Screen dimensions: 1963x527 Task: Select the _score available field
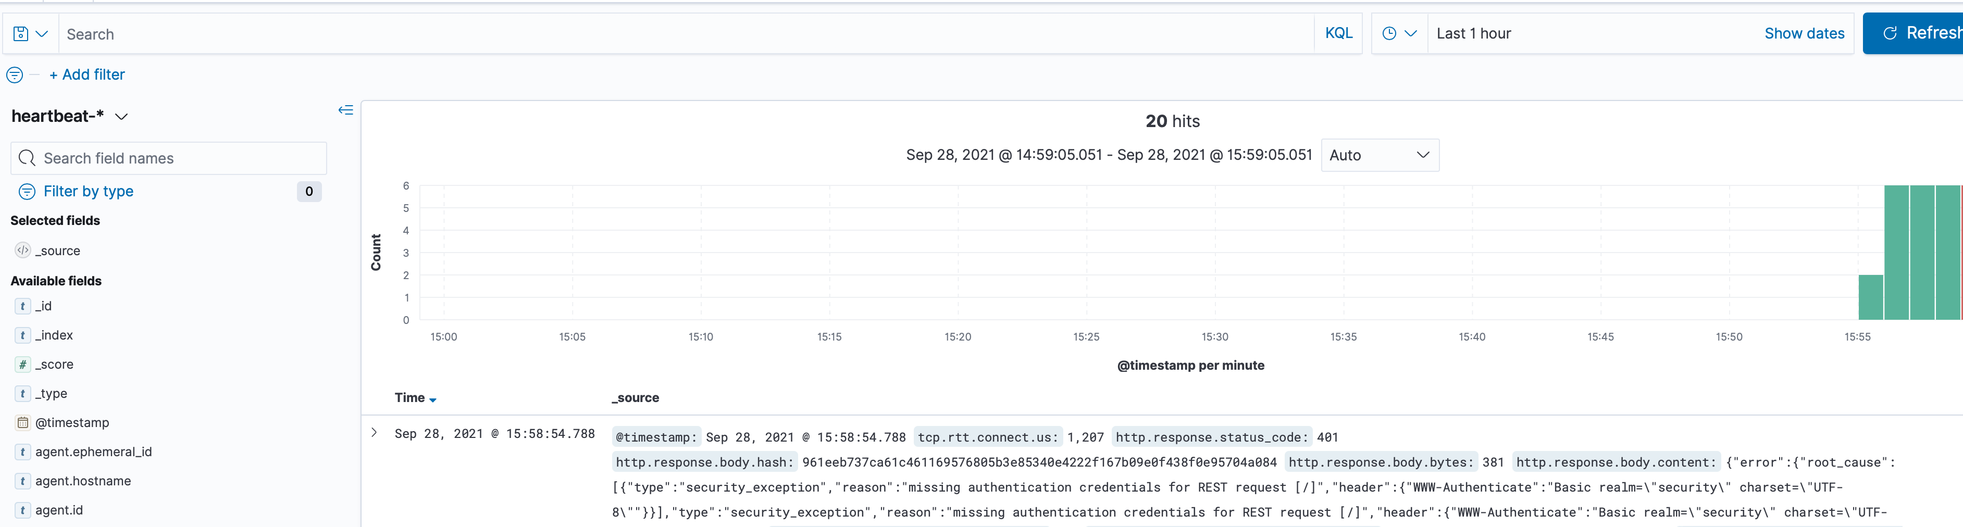click(x=54, y=364)
